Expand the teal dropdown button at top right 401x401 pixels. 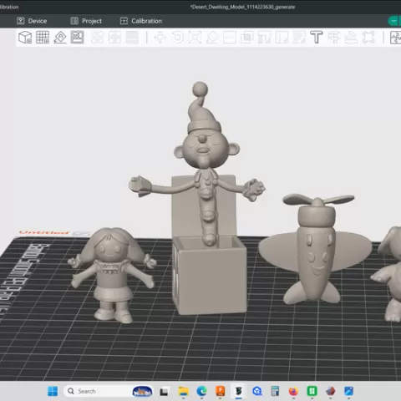[394, 21]
